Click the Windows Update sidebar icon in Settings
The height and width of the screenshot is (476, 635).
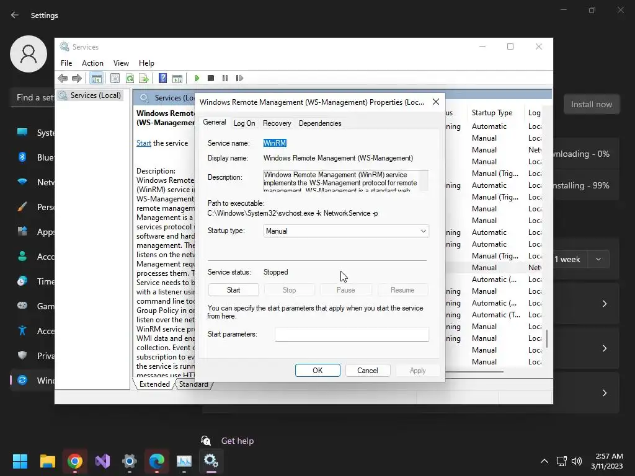pyautogui.click(x=22, y=380)
